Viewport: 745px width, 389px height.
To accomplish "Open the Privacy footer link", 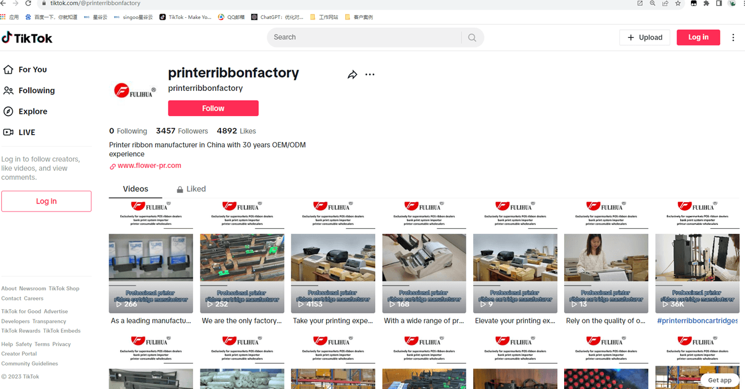I will tap(61, 344).
